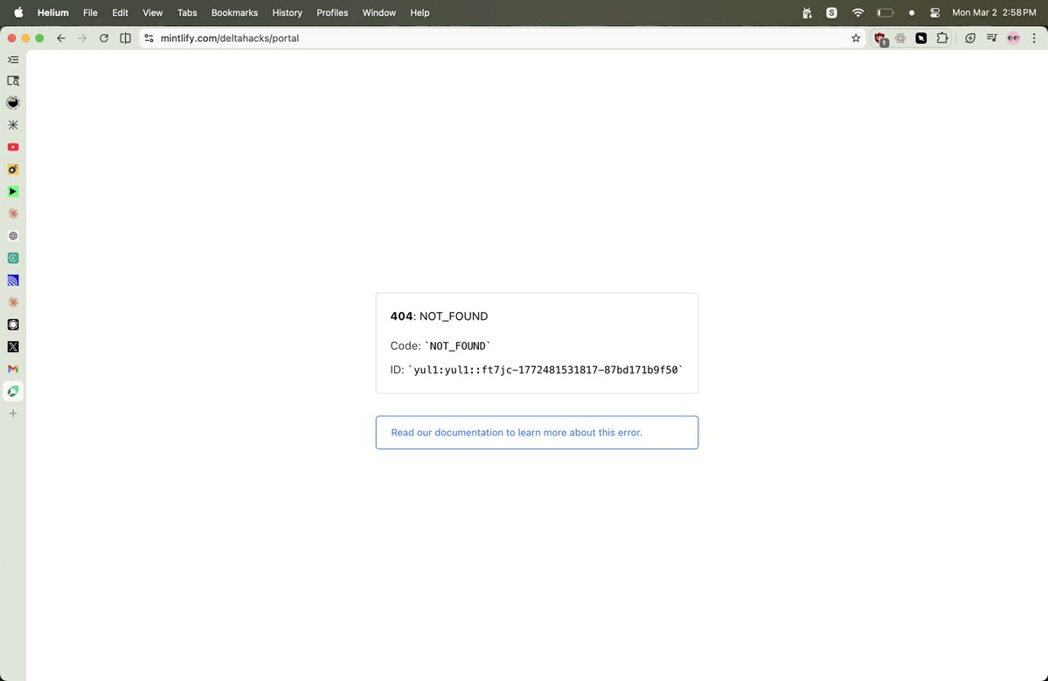This screenshot has width=1048, height=681.
Task: Click the address bar URL mintlify.com/deltahacks/portal
Action: [230, 38]
